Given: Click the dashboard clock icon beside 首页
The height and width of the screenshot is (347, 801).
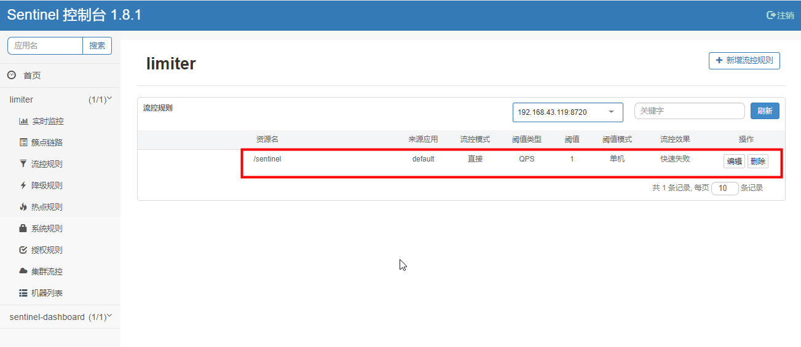Looking at the screenshot, I should tap(11, 75).
